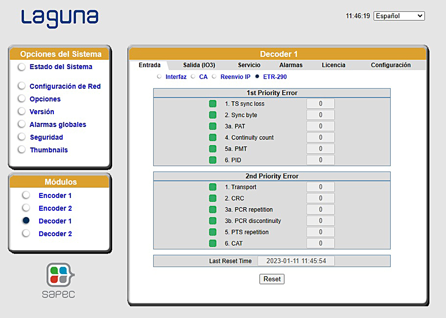Click the green PMT status indicator
This screenshot has width=446, height=318.
point(213,149)
